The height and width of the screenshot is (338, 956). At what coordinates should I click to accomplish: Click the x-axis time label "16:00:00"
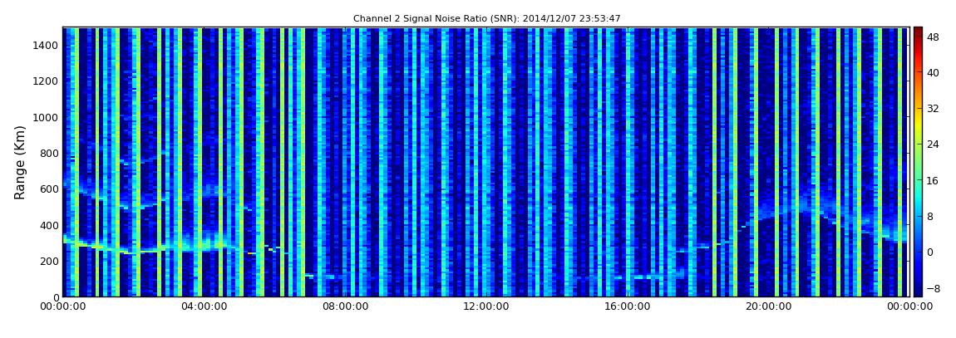[x=628, y=306]
